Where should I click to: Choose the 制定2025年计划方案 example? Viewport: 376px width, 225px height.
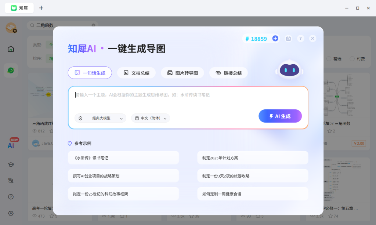pos(253,158)
